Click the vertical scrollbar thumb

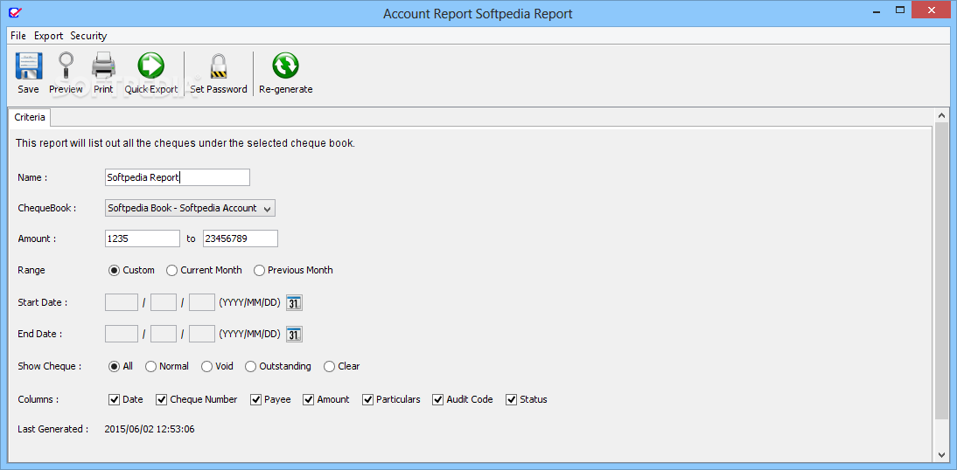click(941, 270)
